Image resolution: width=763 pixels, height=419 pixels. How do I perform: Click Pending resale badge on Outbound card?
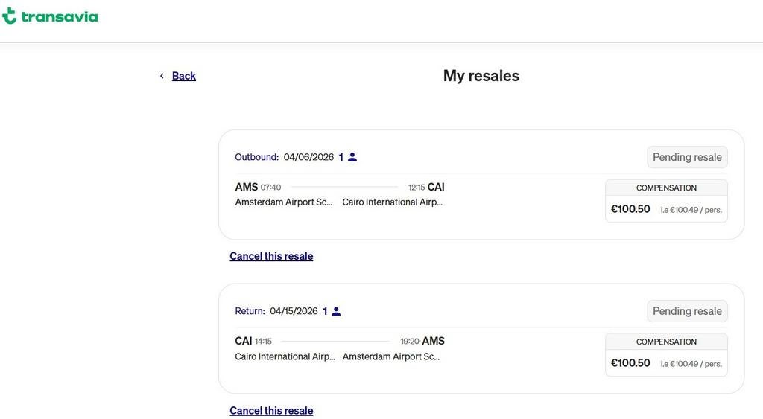click(687, 157)
